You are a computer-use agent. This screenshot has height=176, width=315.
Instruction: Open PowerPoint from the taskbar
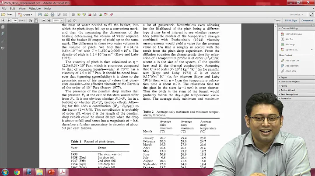coord(51,172)
